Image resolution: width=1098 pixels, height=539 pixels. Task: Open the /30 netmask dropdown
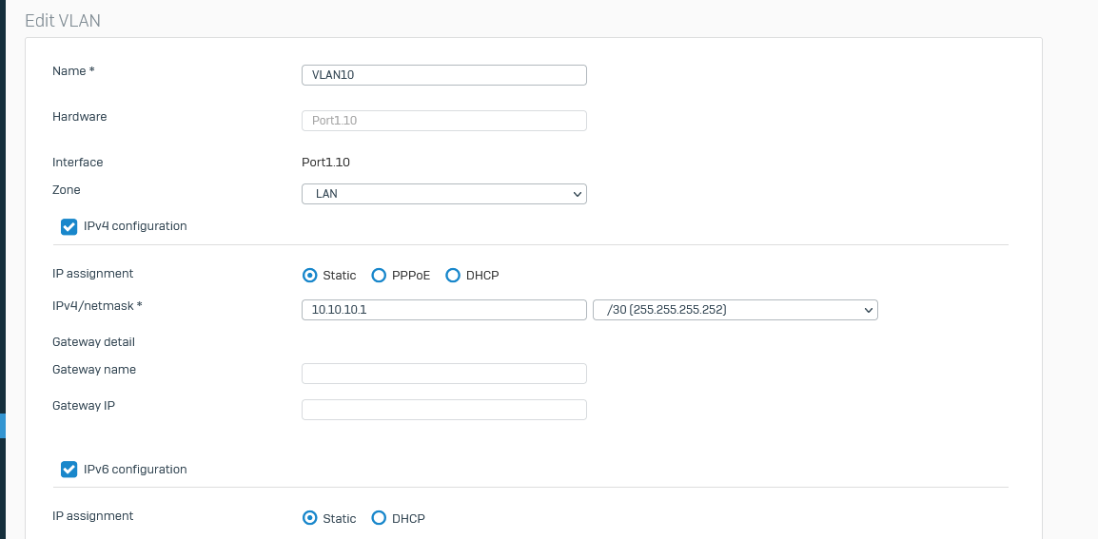[x=735, y=310]
